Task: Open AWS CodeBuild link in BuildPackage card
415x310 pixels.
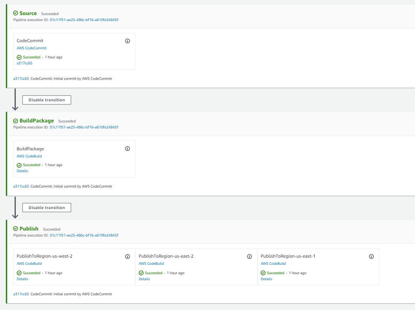Action: tap(29, 156)
